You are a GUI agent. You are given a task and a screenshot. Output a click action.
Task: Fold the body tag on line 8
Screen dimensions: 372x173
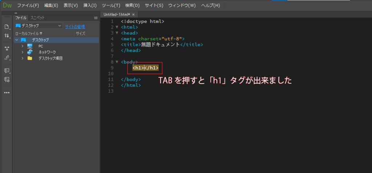pos(117,62)
